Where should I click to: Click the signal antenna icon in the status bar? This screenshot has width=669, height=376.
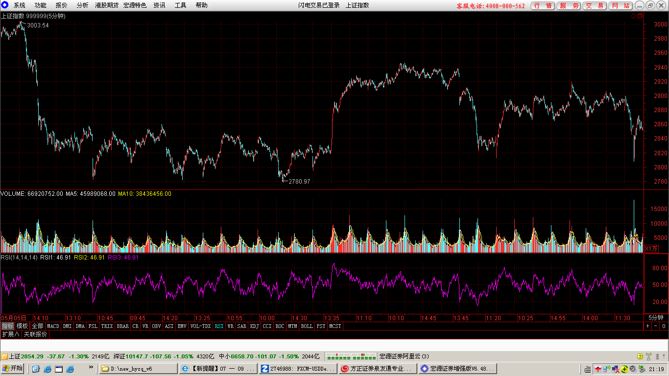pyautogui.click(x=648, y=356)
